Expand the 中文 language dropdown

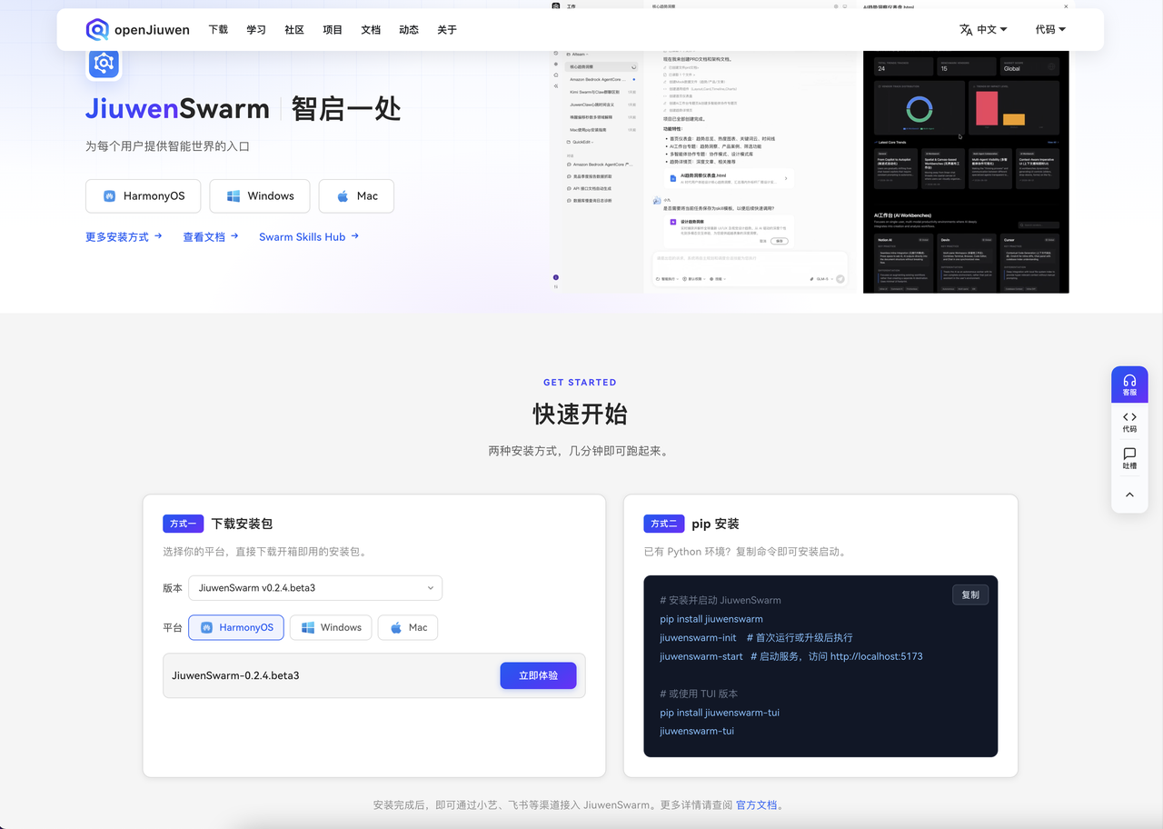(983, 30)
